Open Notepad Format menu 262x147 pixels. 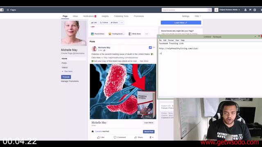171,40
